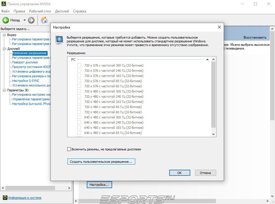Screen dimensions: 275x204
Task: Collapse the PC resolutions group chevron
Action: (x=207, y=60)
